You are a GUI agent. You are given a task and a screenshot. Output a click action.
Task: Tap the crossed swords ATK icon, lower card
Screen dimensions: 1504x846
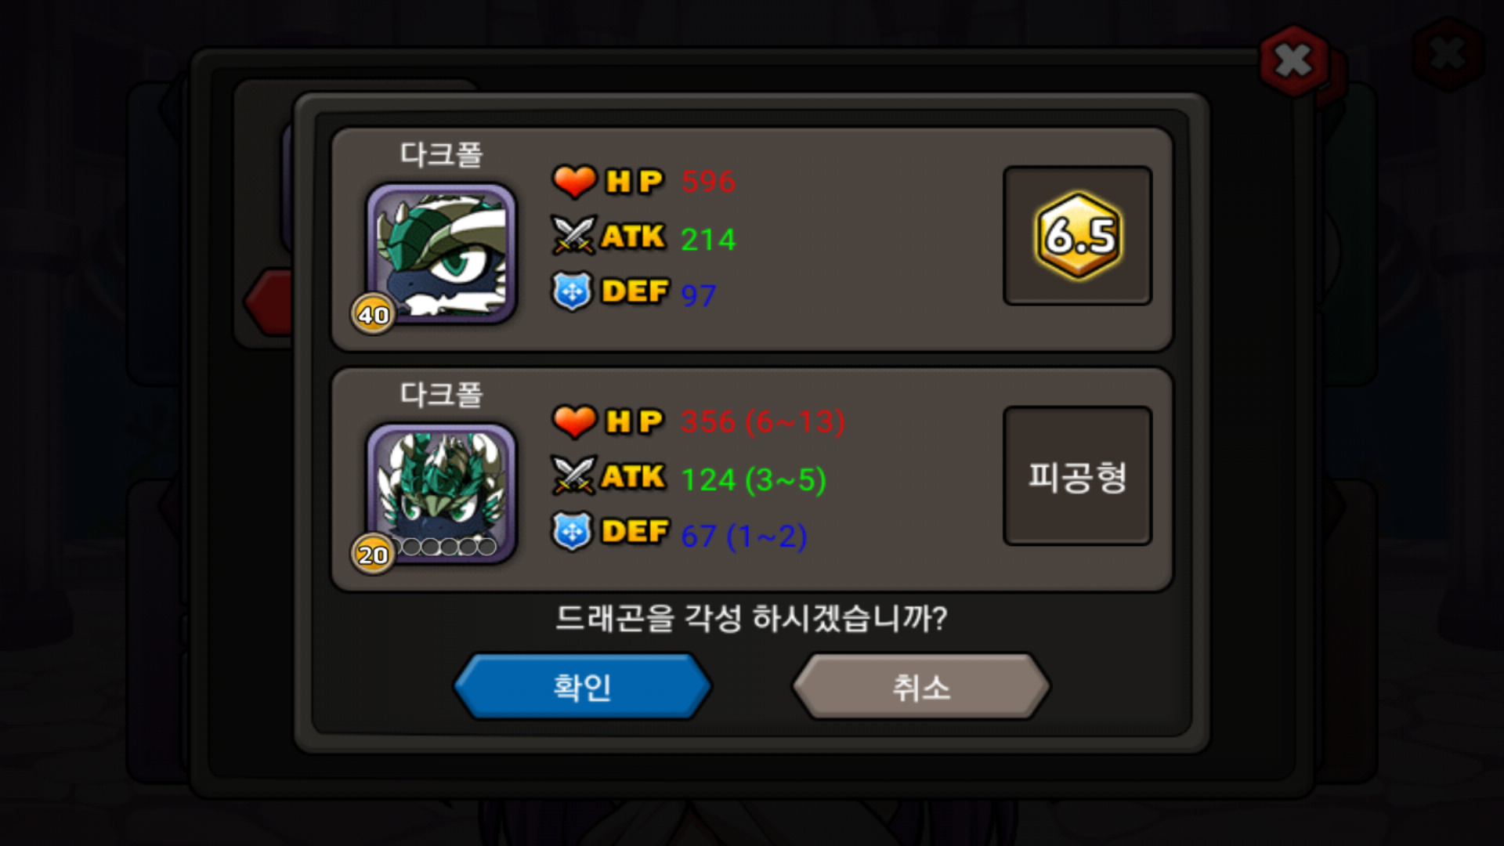click(x=574, y=475)
